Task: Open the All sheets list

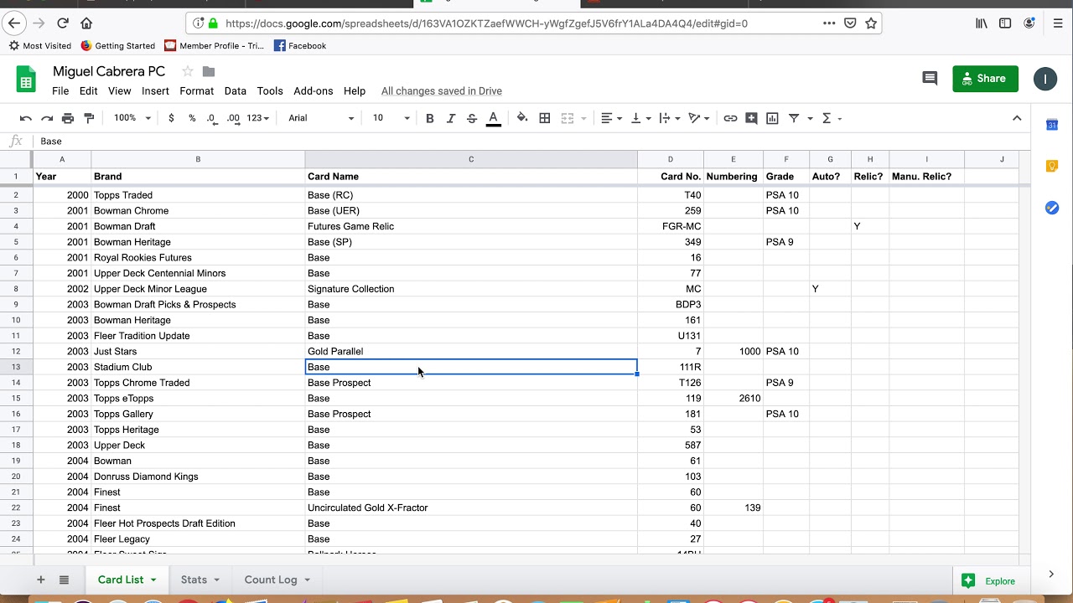Action: click(64, 580)
